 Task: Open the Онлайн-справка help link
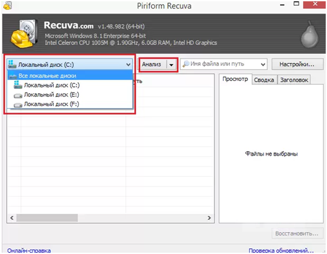point(29,251)
